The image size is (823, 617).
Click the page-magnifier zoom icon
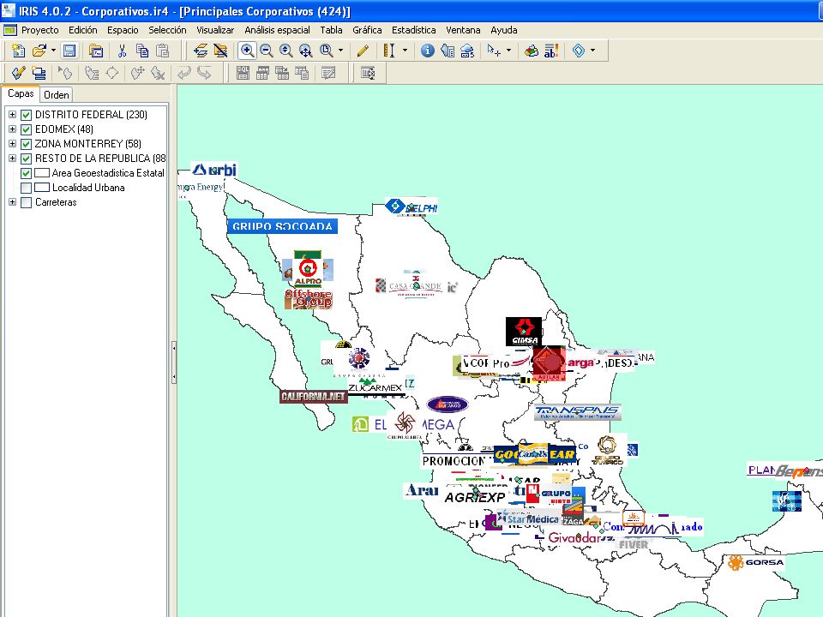326,51
